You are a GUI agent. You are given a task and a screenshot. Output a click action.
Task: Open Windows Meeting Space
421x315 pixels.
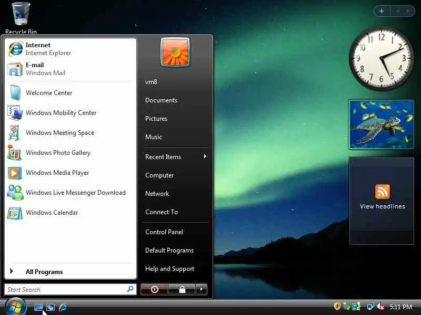71,133
